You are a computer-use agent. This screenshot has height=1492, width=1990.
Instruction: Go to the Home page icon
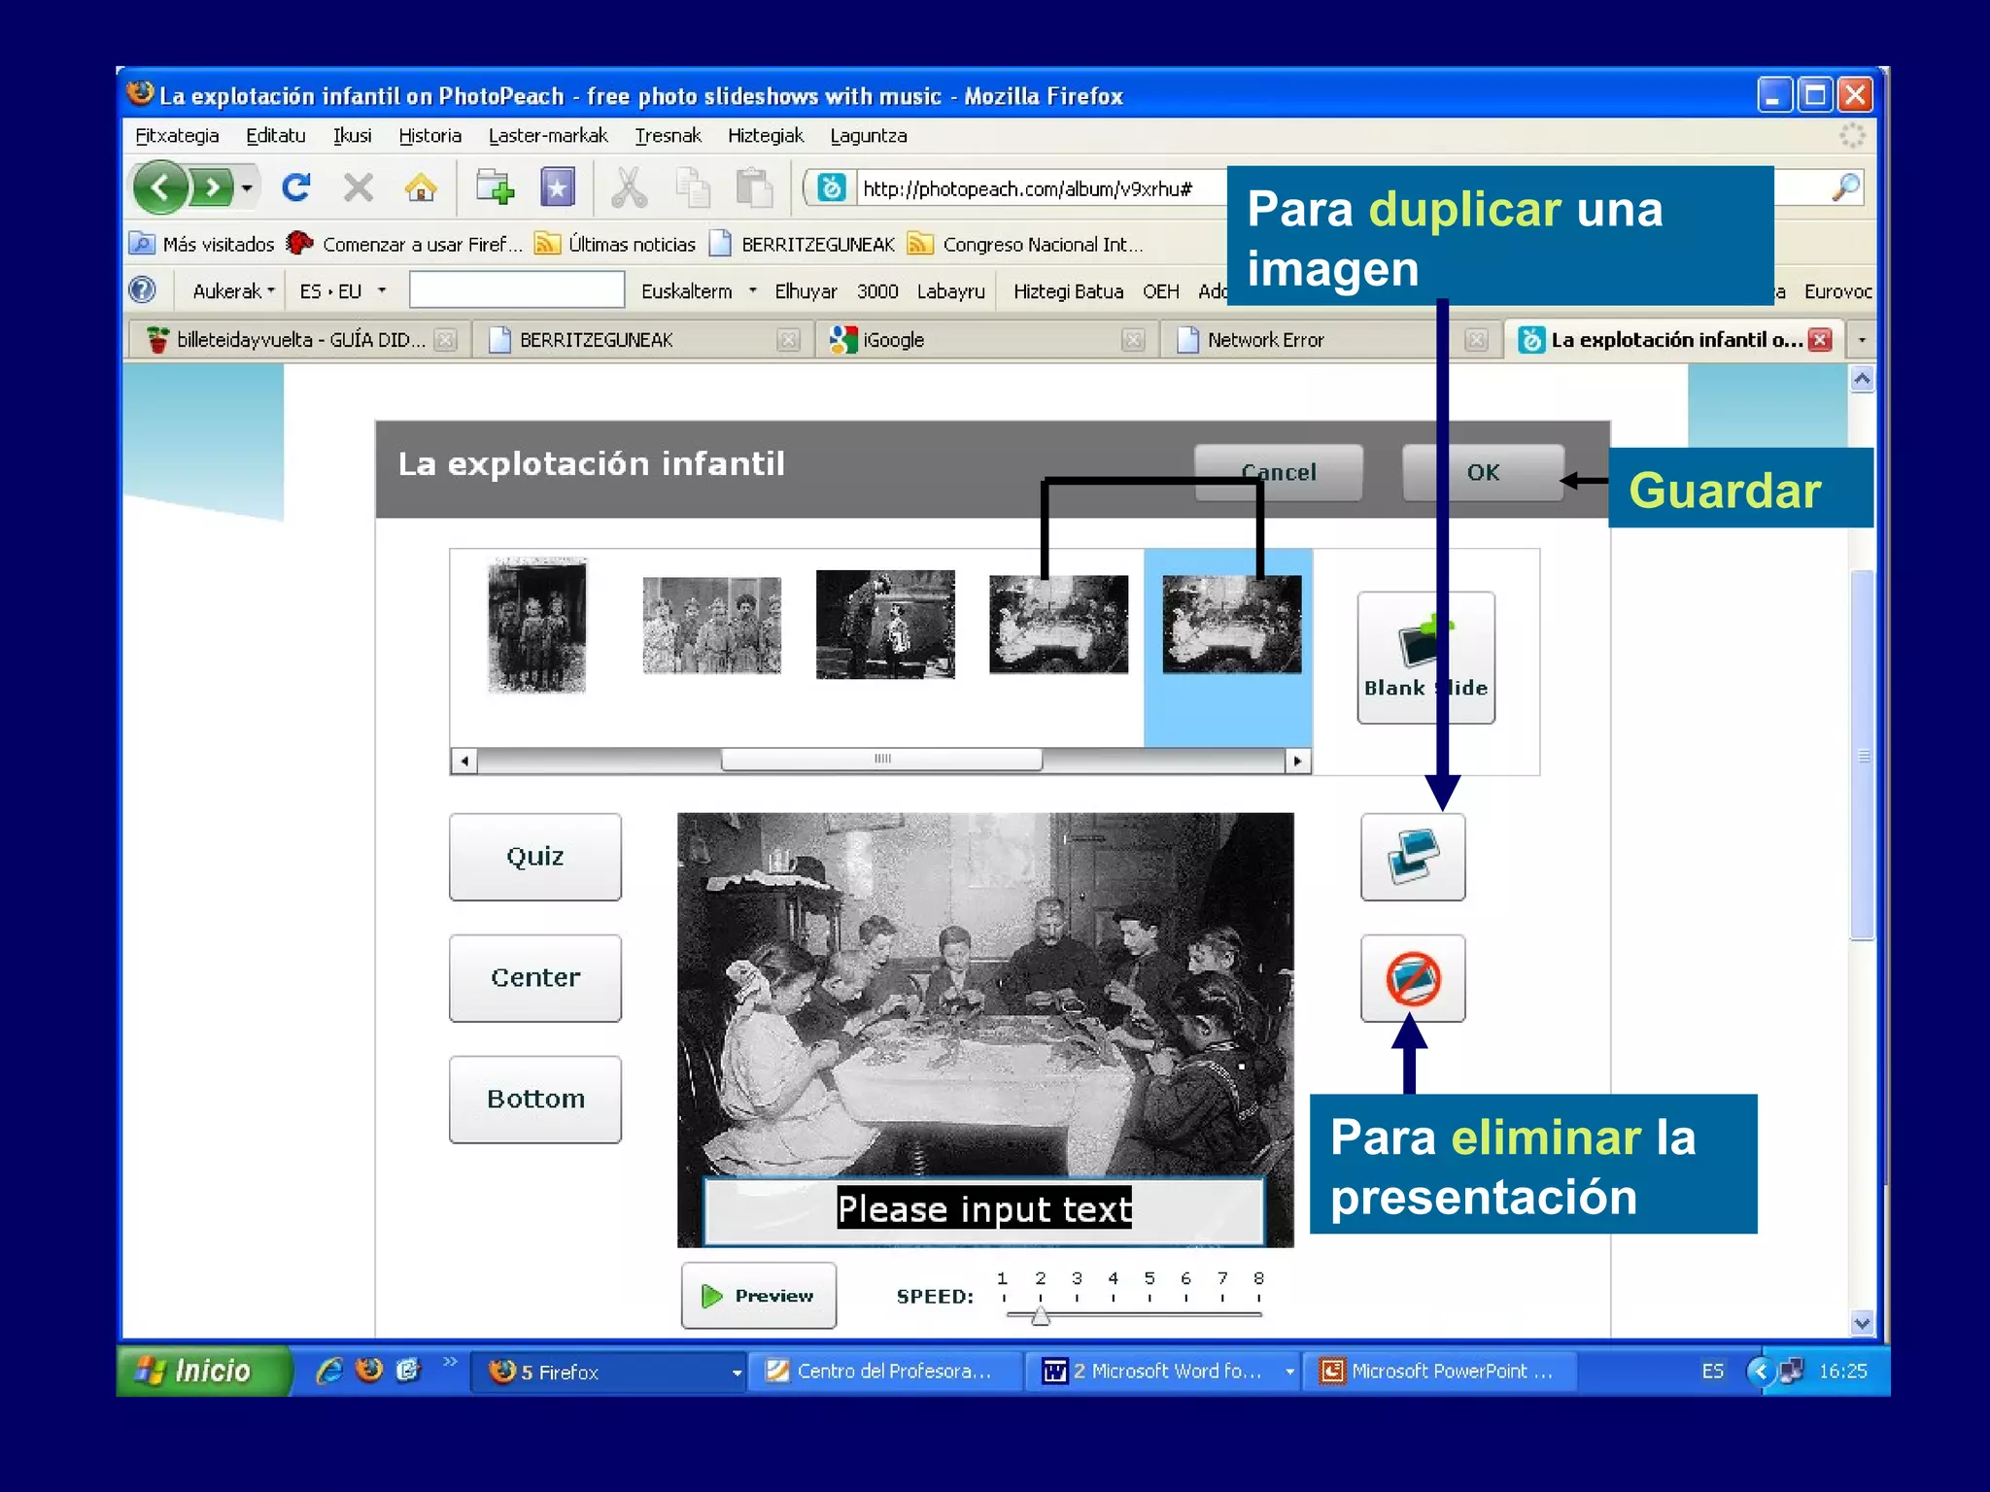pyautogui.click(x=421, y=186)
